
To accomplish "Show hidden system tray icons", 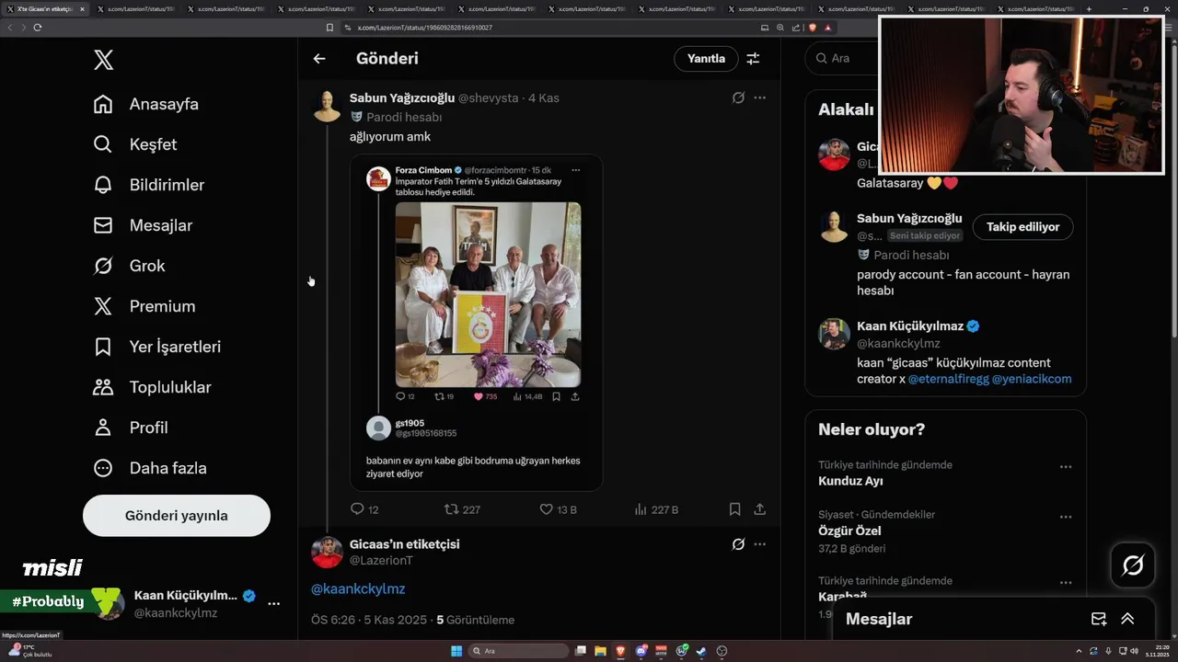I will click(x=1079, y=651).
